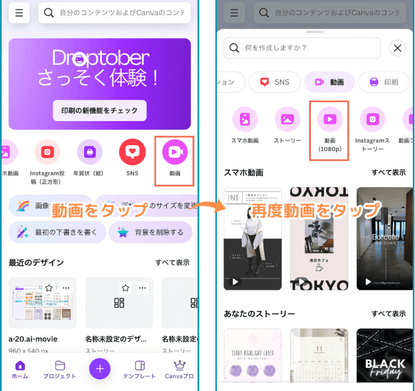Tap the partially visible 画像 rainbow chip

pyautogui.click(x=50, y=206)
